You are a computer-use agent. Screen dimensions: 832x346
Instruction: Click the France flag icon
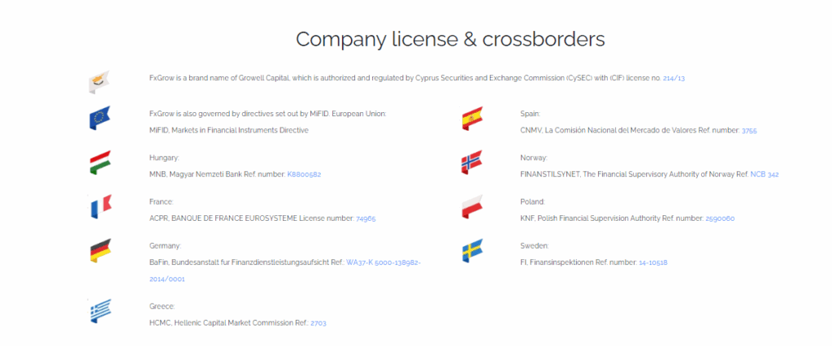[x=99, y=207]
